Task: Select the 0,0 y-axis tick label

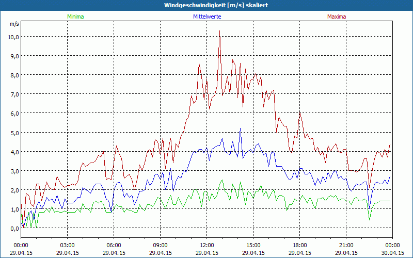Action: pyautogui.click(x=14, y=228)
